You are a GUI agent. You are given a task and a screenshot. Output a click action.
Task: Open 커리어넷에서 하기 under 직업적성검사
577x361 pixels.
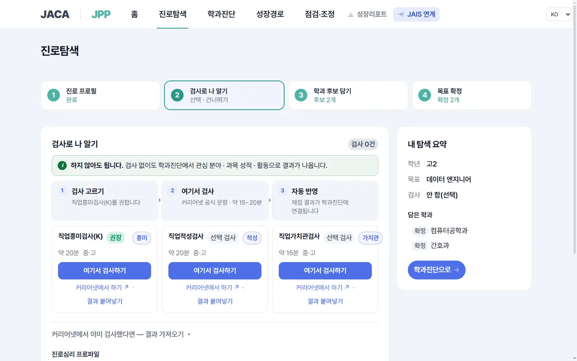click(213, 287)
